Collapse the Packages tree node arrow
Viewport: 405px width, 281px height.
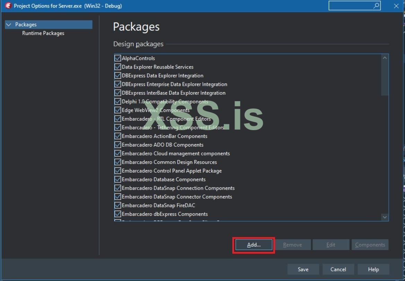point(9,25)
